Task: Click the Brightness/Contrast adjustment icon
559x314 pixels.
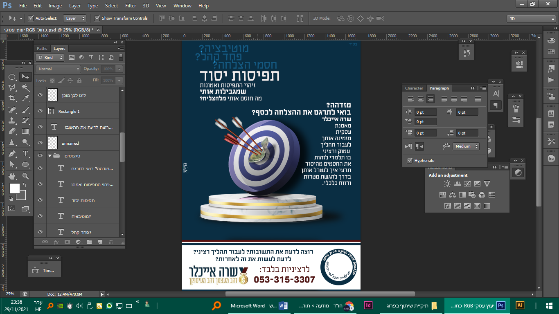Action: click(x=447, y=184)
